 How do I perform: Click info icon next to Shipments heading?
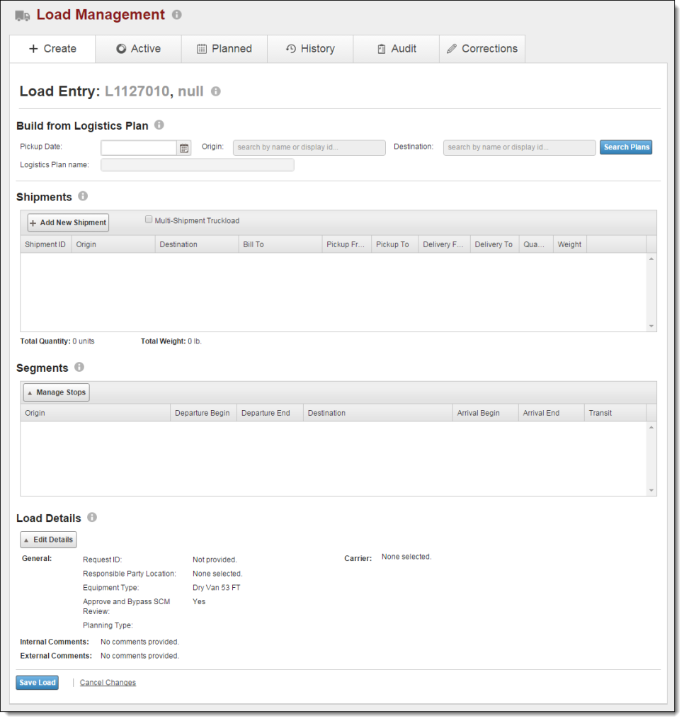(x=83, y=196)
